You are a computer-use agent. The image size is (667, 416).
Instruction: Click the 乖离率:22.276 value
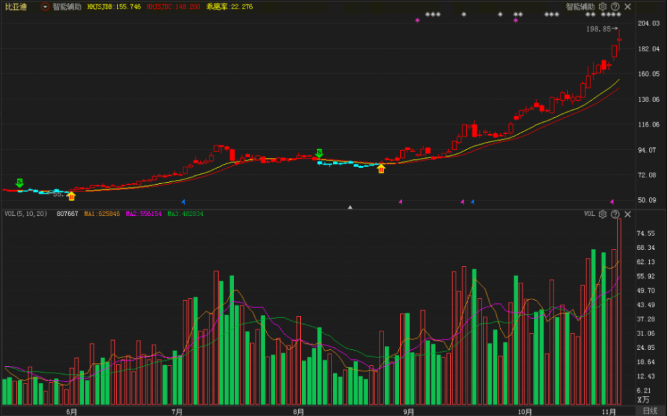tap(229, 7)
